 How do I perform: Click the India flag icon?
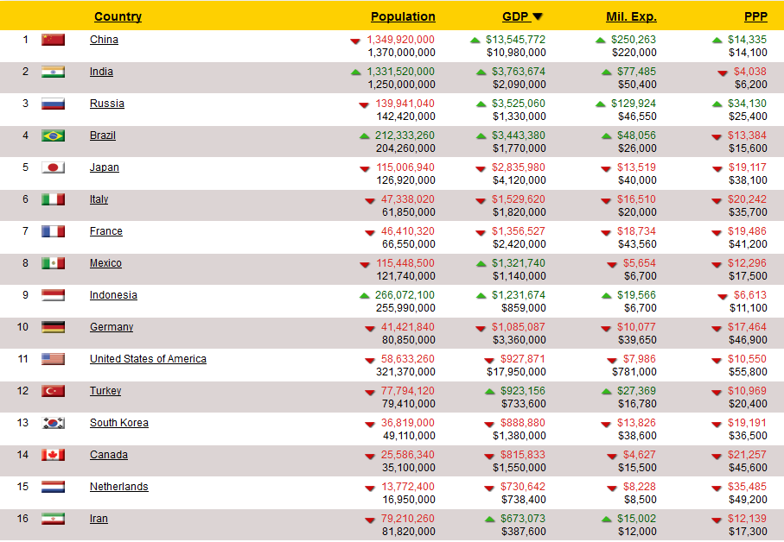(x=53, y=72)
